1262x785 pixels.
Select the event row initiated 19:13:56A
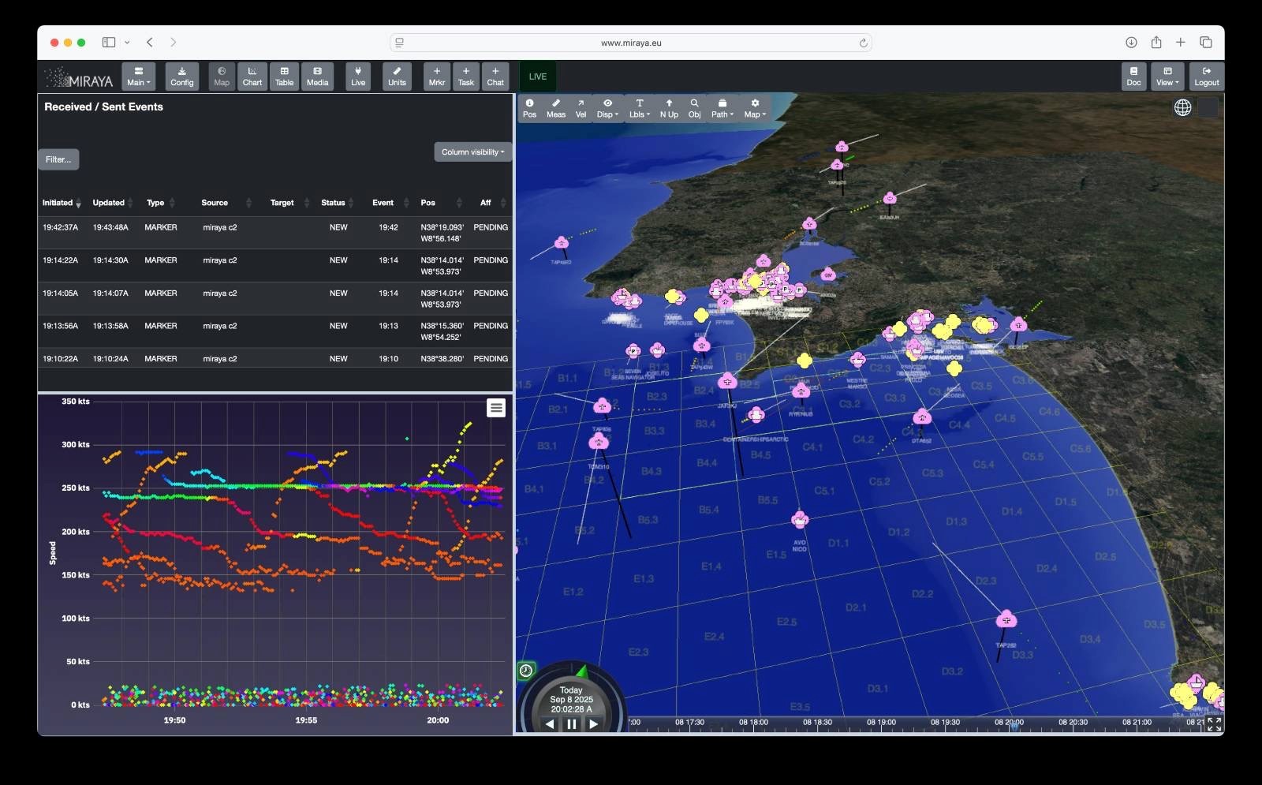point(275,331)
